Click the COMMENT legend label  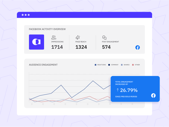[x=115, y=65]
